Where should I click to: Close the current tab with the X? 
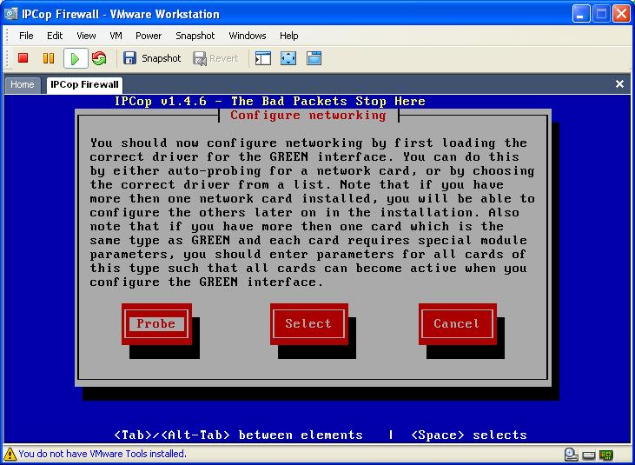tap(619, 83)
